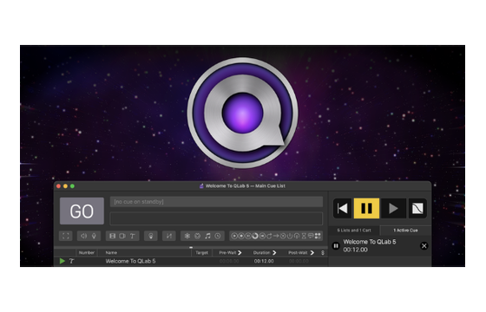Reset all cues with skip-back button
This screenshot has width=486, height=312.
[x=342, y=208]
